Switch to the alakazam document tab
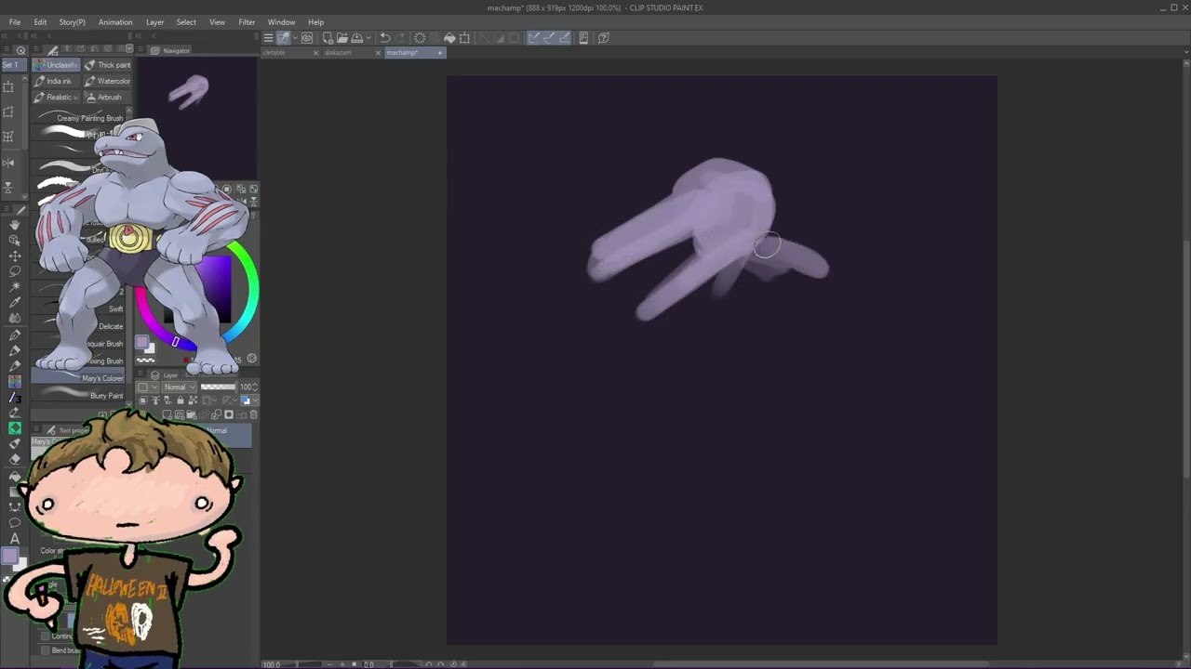The height and width of the screenshot is (669, 1191). pyautogui.click(x=339, y=53)
